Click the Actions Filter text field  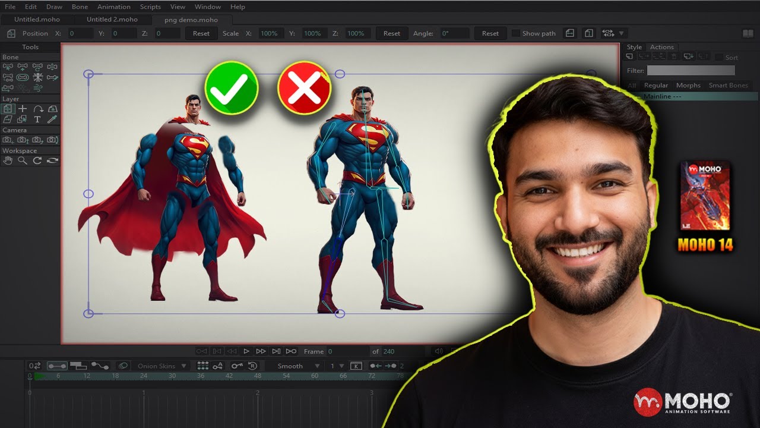[691, 71]
